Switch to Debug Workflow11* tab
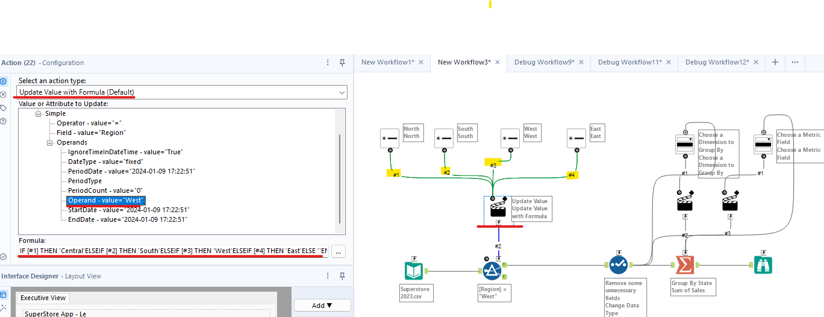The width and height of the screenshot is (824, 317). click(630, 62)
